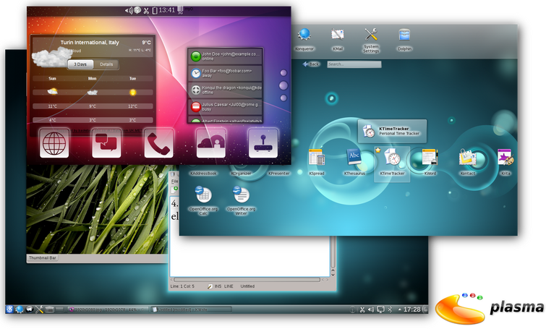Switch to the 3 Days weather tab
Image resolution: width=546 pixels, height=329 pixels.
[80, 64]
